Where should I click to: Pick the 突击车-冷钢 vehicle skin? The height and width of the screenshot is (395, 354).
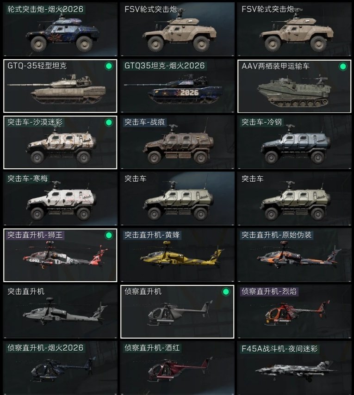(294, 142)
